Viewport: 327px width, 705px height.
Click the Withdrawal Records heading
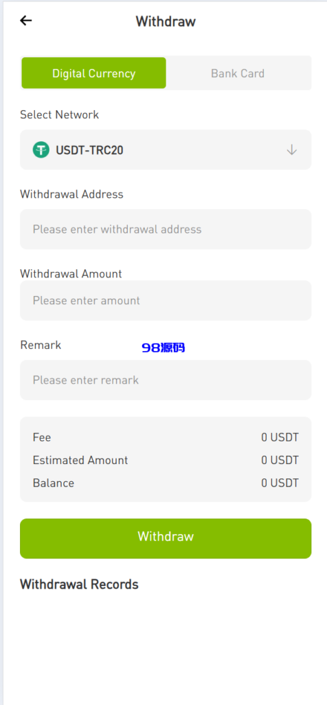tap(80, 585)
